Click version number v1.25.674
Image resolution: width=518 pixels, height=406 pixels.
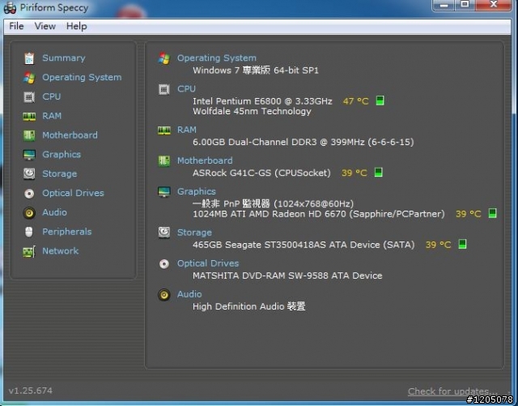coord(31,391)
